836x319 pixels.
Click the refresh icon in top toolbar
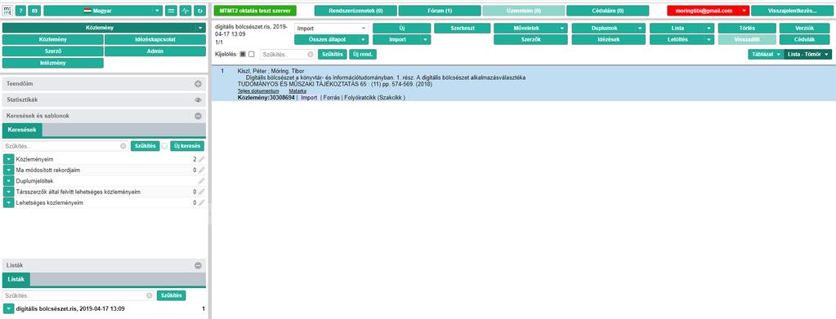199,11
